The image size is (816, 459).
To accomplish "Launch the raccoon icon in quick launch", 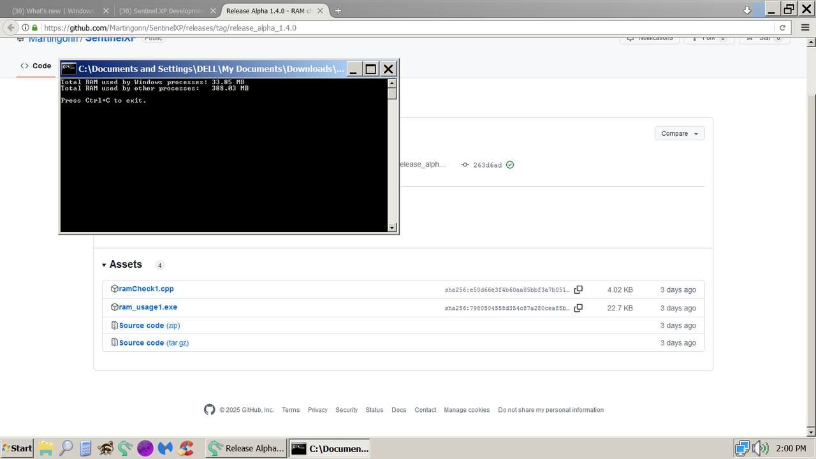I will click(106, 448).
